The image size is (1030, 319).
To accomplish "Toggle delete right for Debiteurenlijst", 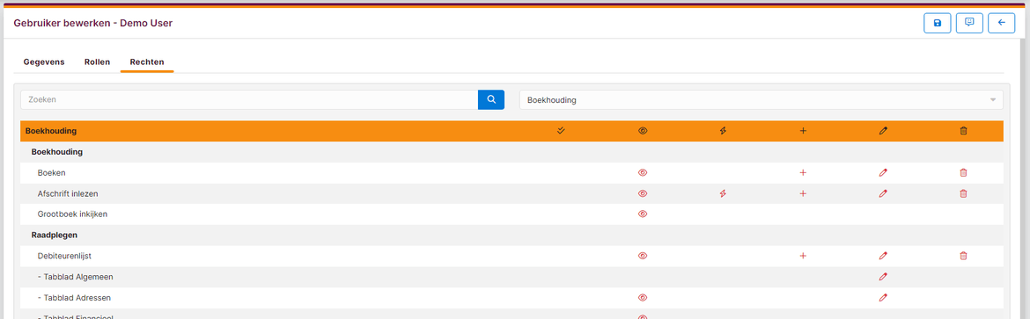I will (964, 256).
